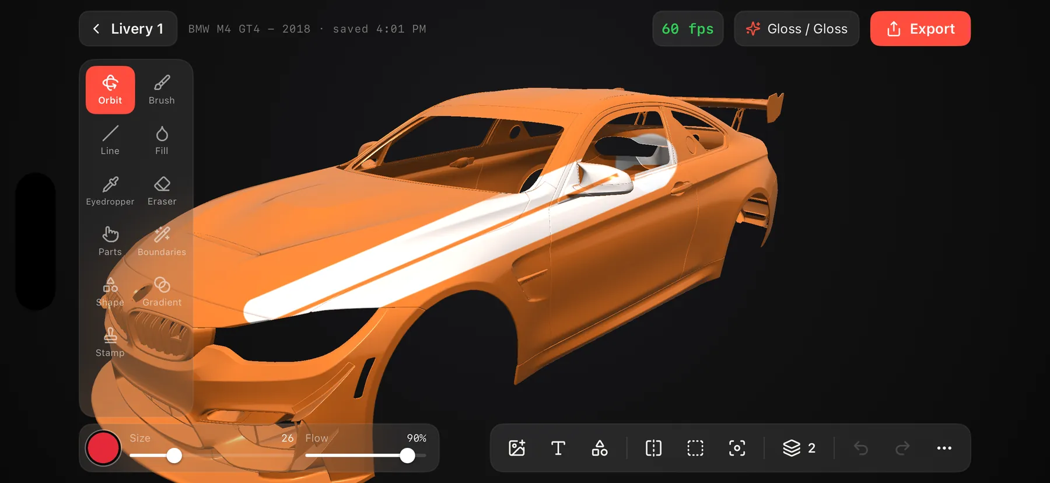This screenshot has width=1050, height=483.
Task: Open the Gloss / Gloss material selector
Action: coord(796,29)
